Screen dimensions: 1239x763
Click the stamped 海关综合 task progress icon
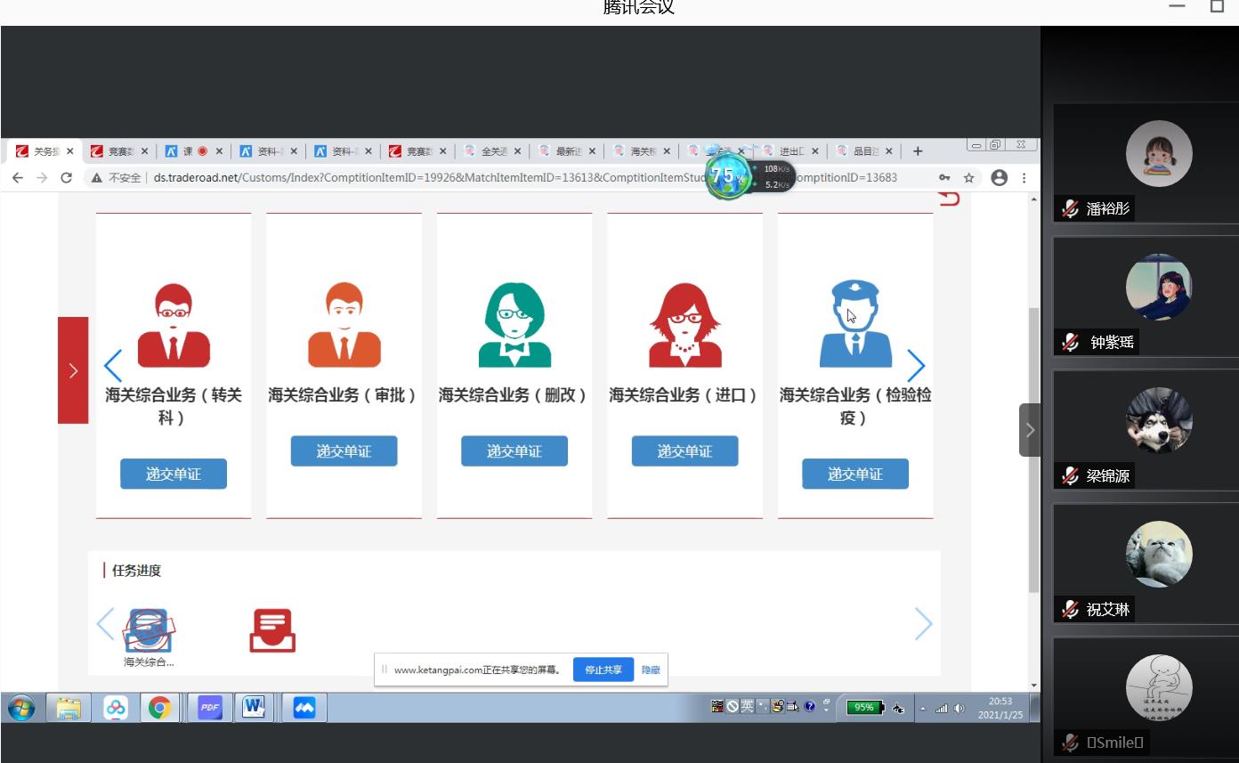click(x=149, y=630)
